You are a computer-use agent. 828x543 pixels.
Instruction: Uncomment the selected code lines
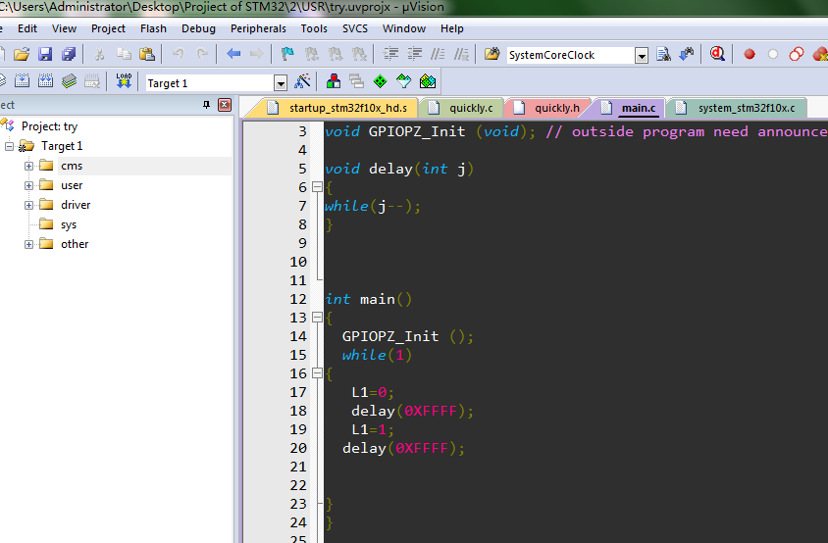click(461, 54)
